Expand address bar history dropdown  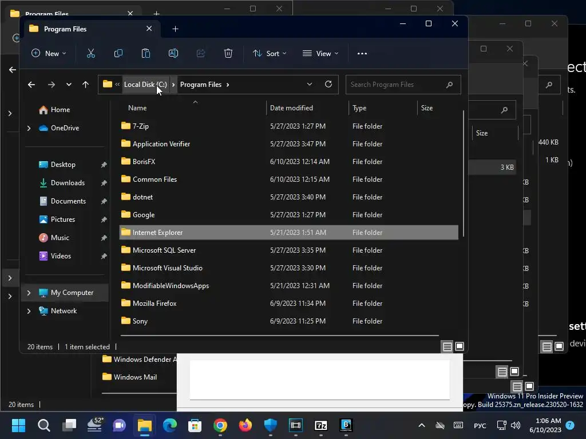(x=310, y=85)
